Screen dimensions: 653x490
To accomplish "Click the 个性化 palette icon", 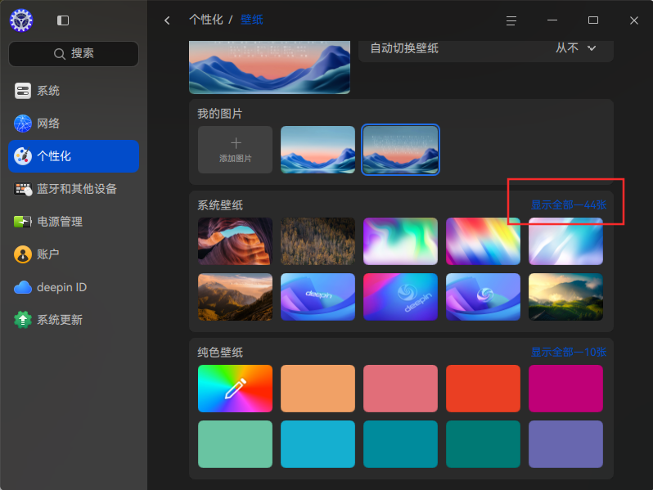I will coord(23,156).
